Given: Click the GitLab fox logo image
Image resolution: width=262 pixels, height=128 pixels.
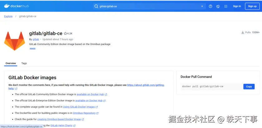Looking at the screenshot, I should (x=15, y=41).
